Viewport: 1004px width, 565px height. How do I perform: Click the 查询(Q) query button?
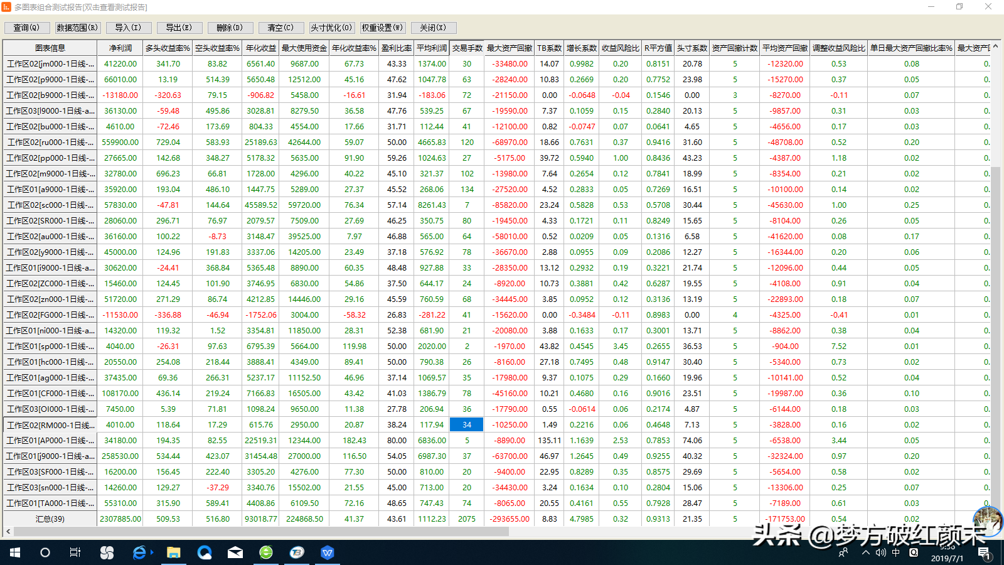pyautogui.click(x=27, y=28)
